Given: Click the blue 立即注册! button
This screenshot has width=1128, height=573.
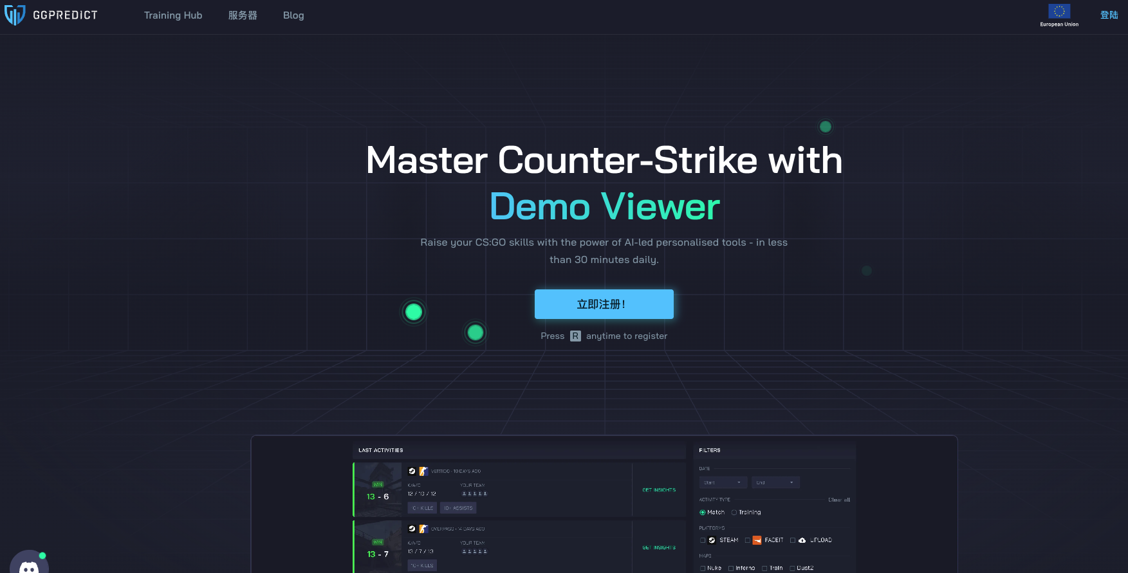Looking at the screenshot, I should pos(604,304).
